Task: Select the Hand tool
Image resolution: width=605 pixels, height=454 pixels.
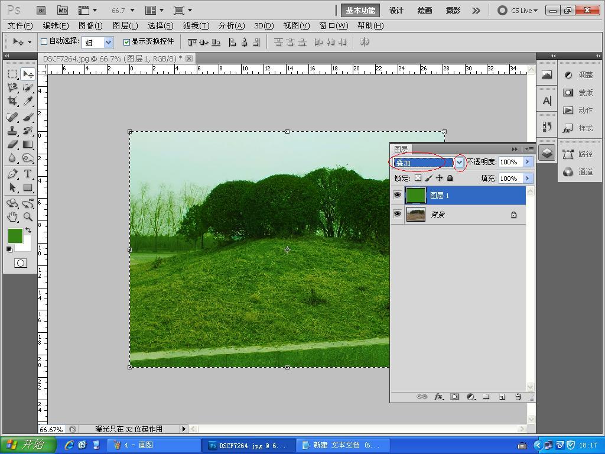Action: coord(12,216)
